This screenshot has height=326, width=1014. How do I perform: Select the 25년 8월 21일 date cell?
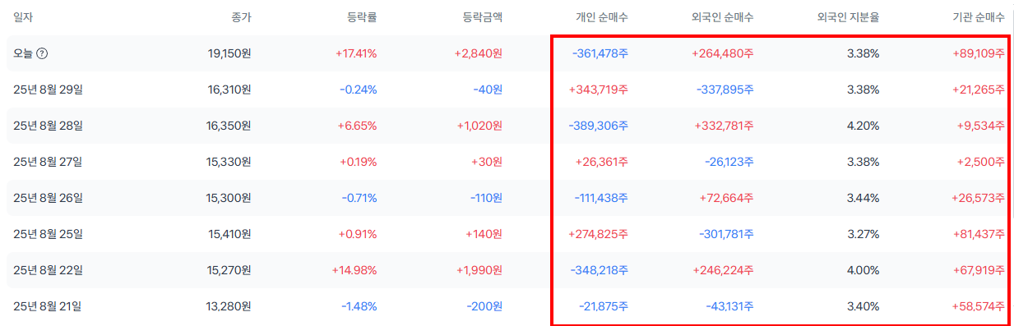point(48,306)
